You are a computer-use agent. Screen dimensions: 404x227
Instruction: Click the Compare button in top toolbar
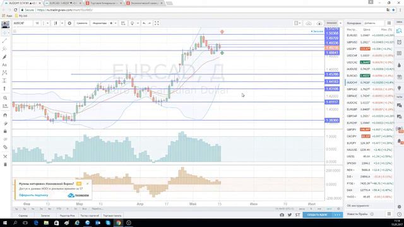(x=81, y=23)
